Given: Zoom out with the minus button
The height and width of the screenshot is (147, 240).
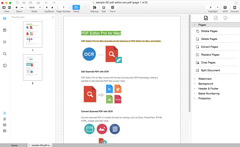Looking at the screenshot, I should (22, 7).
